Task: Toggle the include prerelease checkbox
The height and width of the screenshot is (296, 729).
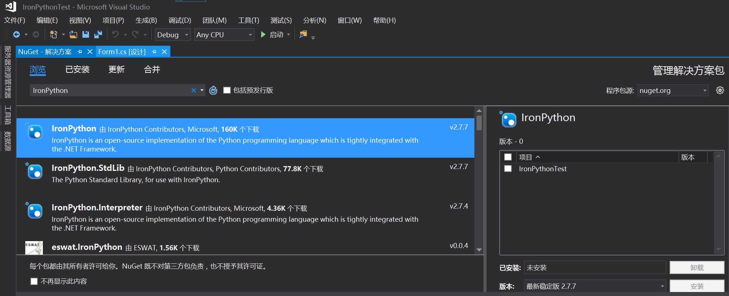Action: pyautogui.click(x=227, y=90)
